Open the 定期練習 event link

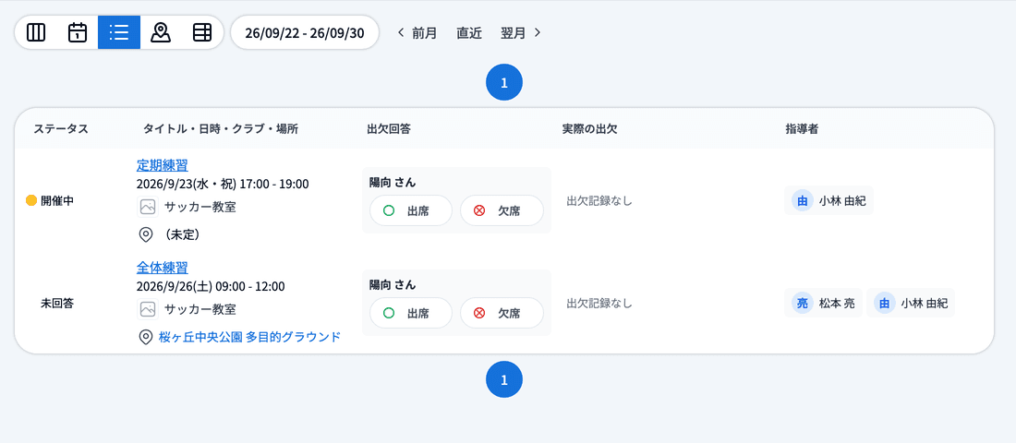click(x=163, y=165)
